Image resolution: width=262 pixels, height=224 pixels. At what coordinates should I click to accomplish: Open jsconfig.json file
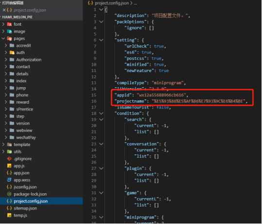pos(25,187)
